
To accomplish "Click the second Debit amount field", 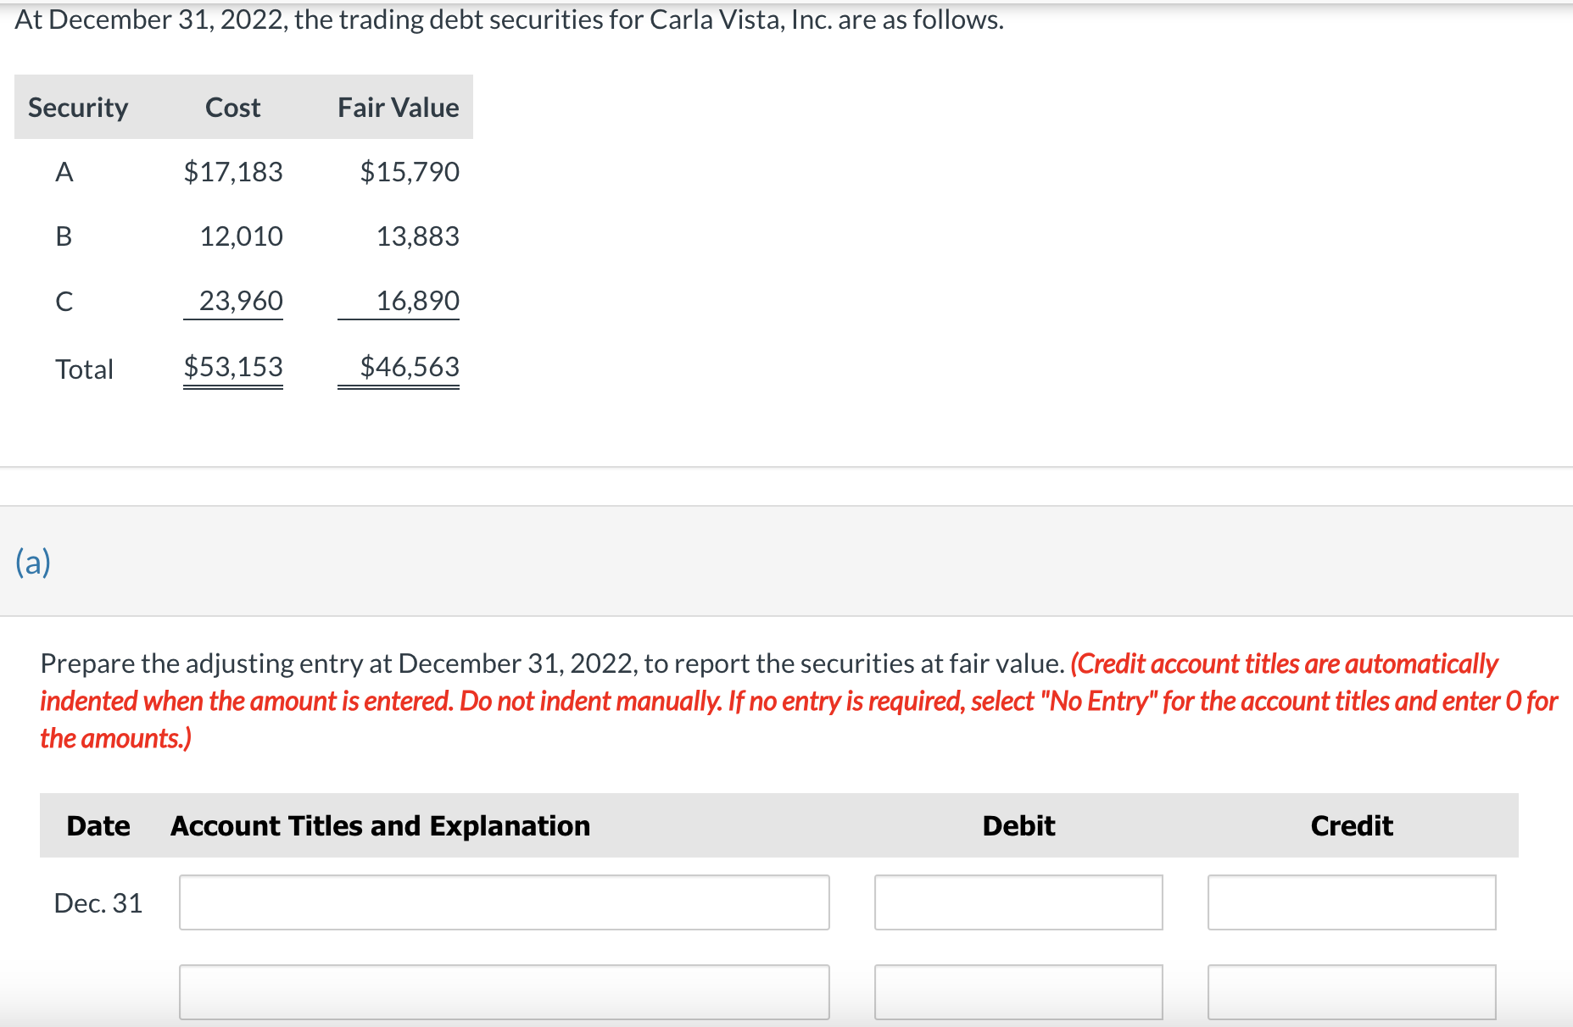I will [1018, 991].
